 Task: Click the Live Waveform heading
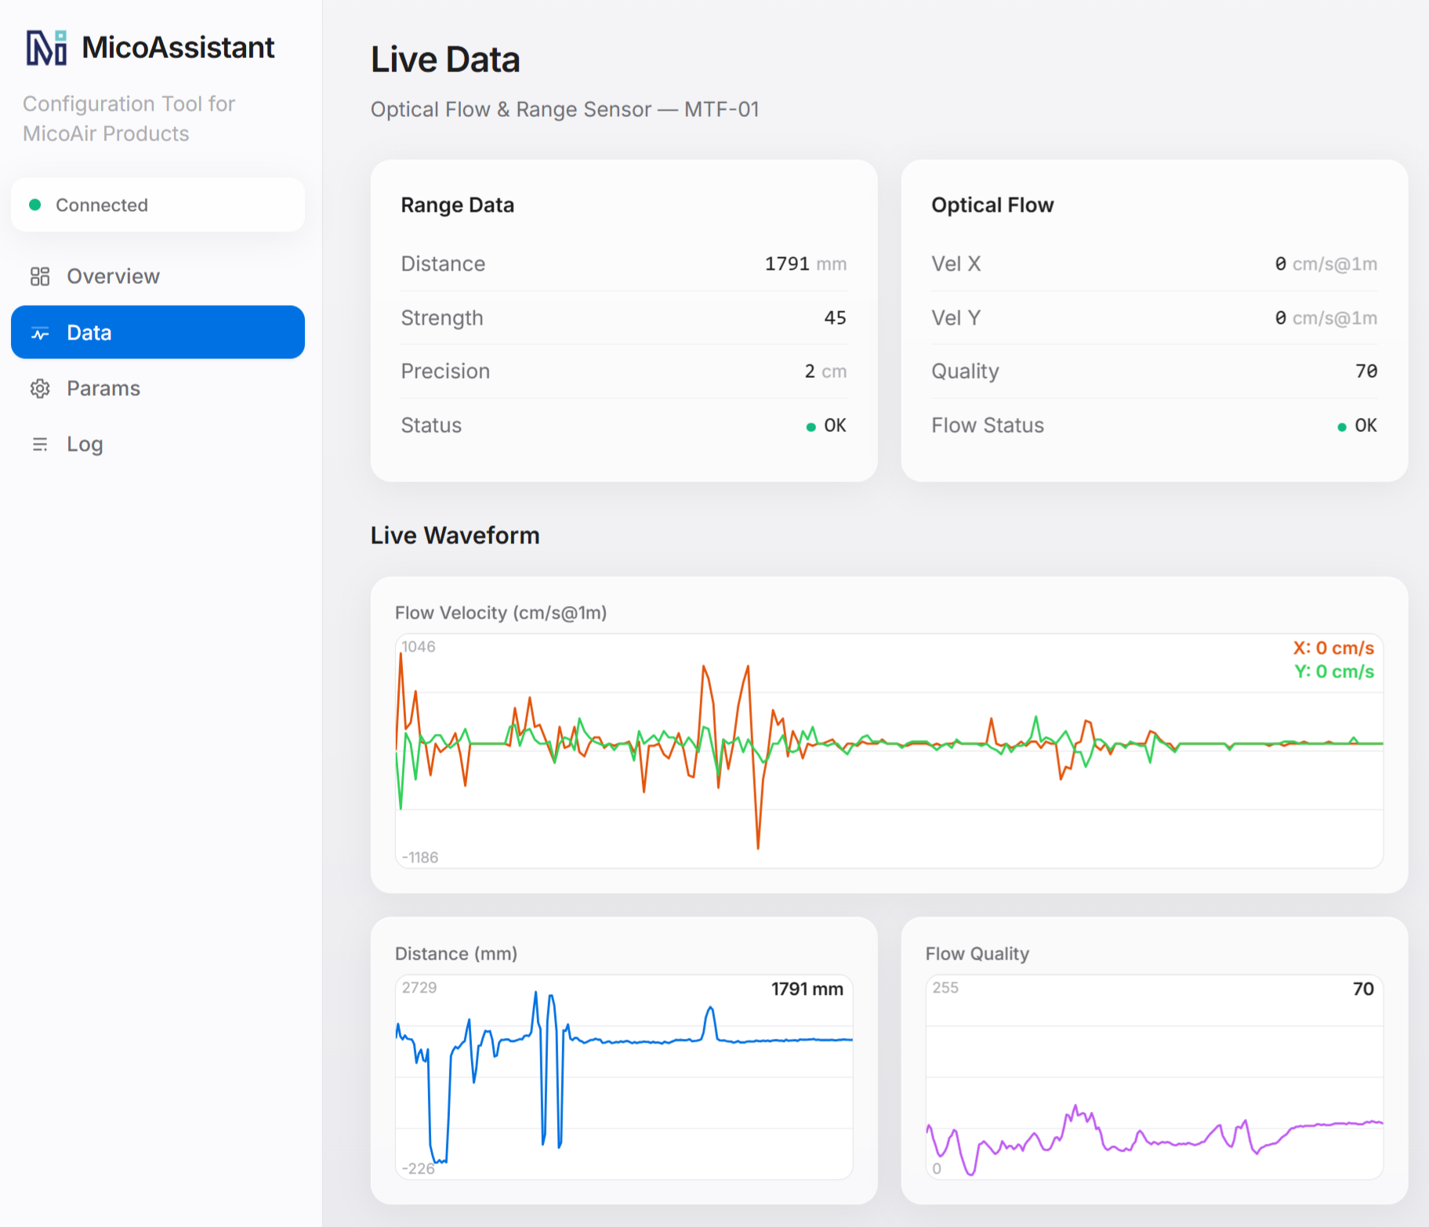(455, 535)
